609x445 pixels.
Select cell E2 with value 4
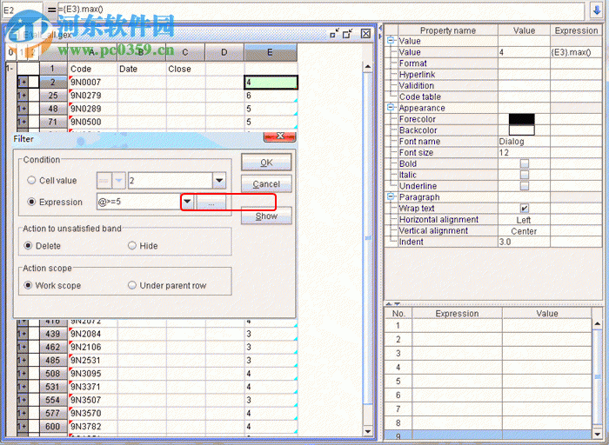click(271, 83)
